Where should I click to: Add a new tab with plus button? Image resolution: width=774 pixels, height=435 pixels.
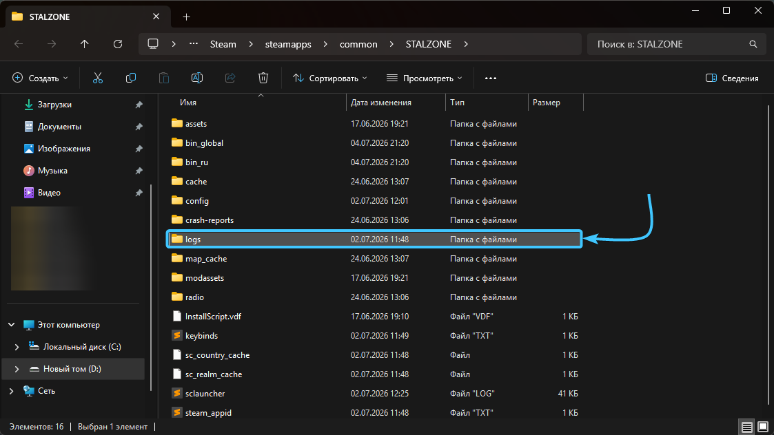pos(186,17)
